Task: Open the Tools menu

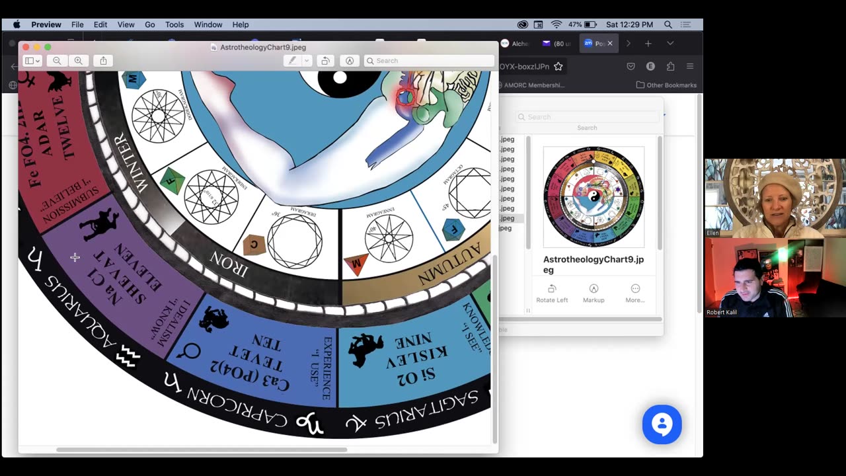Action: click(x=174, y=24)
